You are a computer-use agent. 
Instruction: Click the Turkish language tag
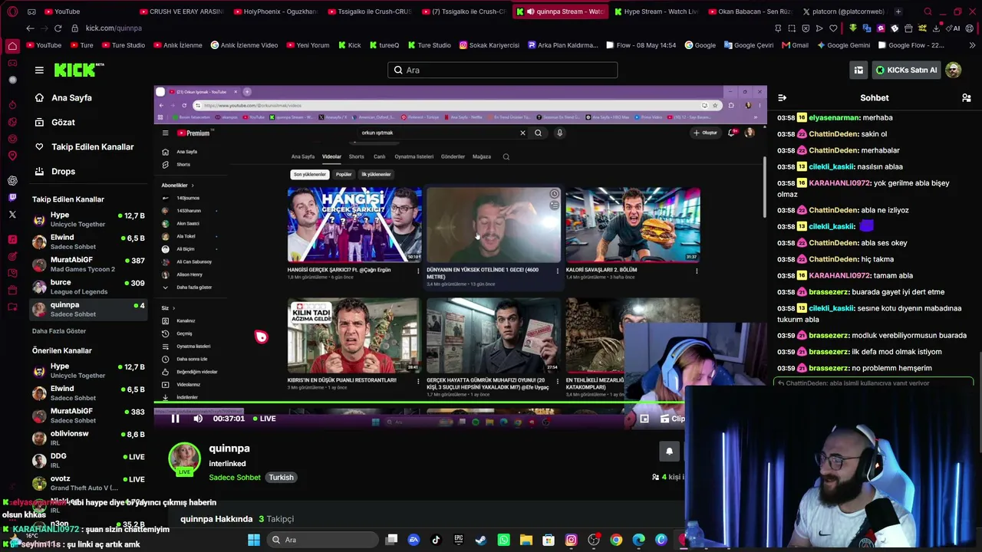click(x=281, y=478)
